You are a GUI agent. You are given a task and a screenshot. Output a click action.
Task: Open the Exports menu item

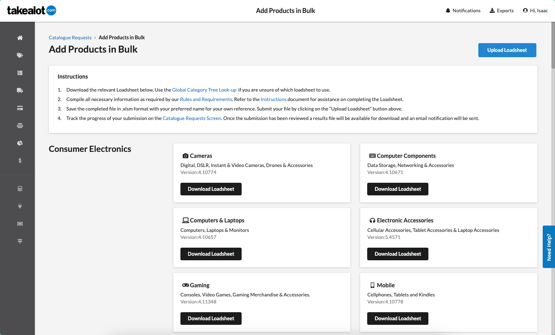[x=502, y=11]
